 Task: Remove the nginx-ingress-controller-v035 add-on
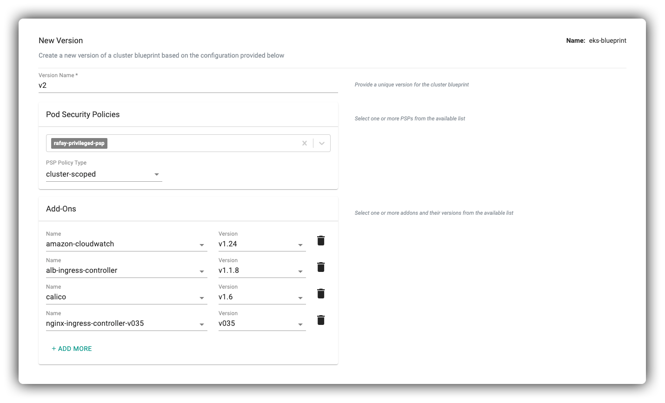[x=321, y=320]
